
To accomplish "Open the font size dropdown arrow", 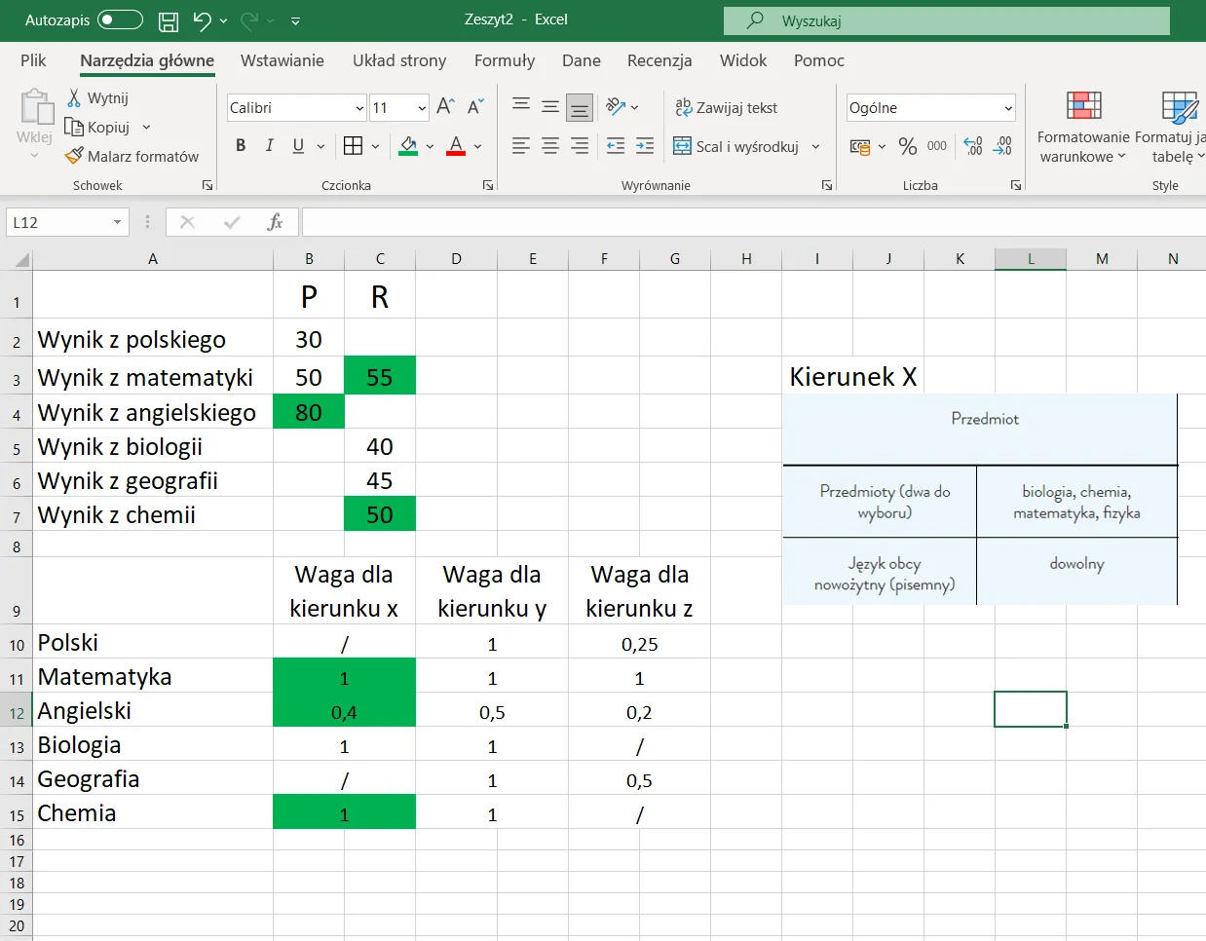I will [422, 108].
